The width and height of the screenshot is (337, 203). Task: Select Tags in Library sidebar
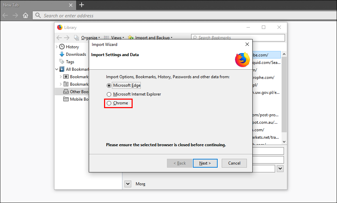pyautogui.click(x=70, y=62)
